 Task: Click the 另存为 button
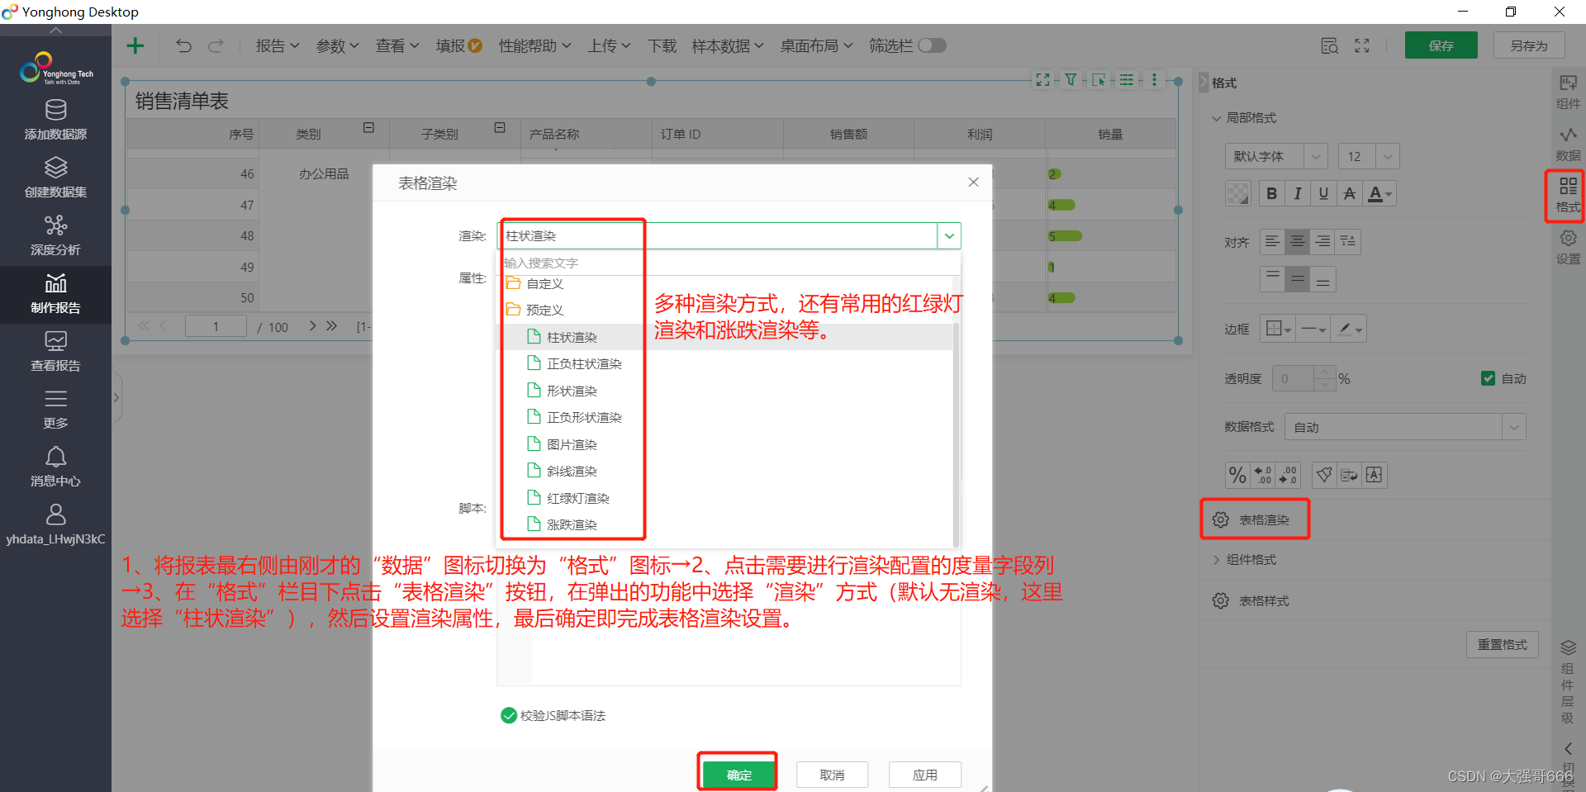click(1528, 45)
